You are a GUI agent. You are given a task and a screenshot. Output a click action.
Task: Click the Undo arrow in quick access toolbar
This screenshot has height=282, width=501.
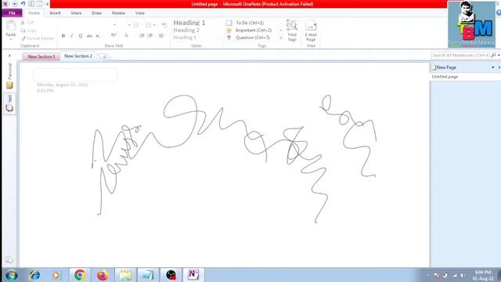coord(23,4)
